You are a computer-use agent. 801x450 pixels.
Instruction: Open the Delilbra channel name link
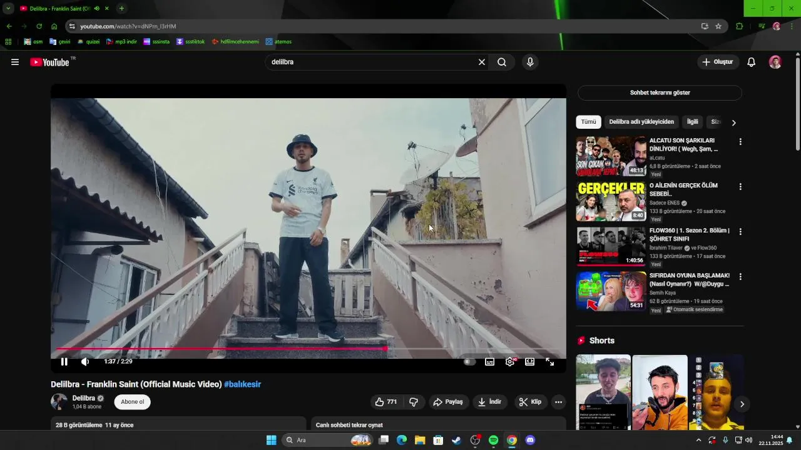(x=84, y=398)
